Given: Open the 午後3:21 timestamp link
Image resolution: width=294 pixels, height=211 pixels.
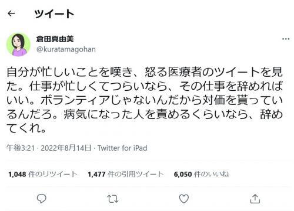Looking at the screenshot, I should pyautogui.click(x=21, y=148).
